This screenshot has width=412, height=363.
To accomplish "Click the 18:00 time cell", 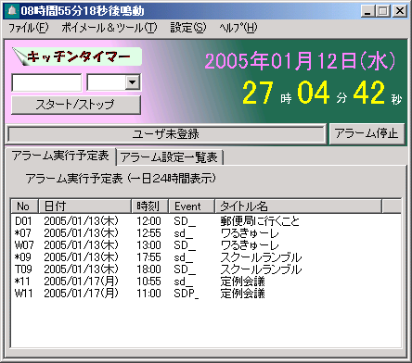I will point(148,269).
